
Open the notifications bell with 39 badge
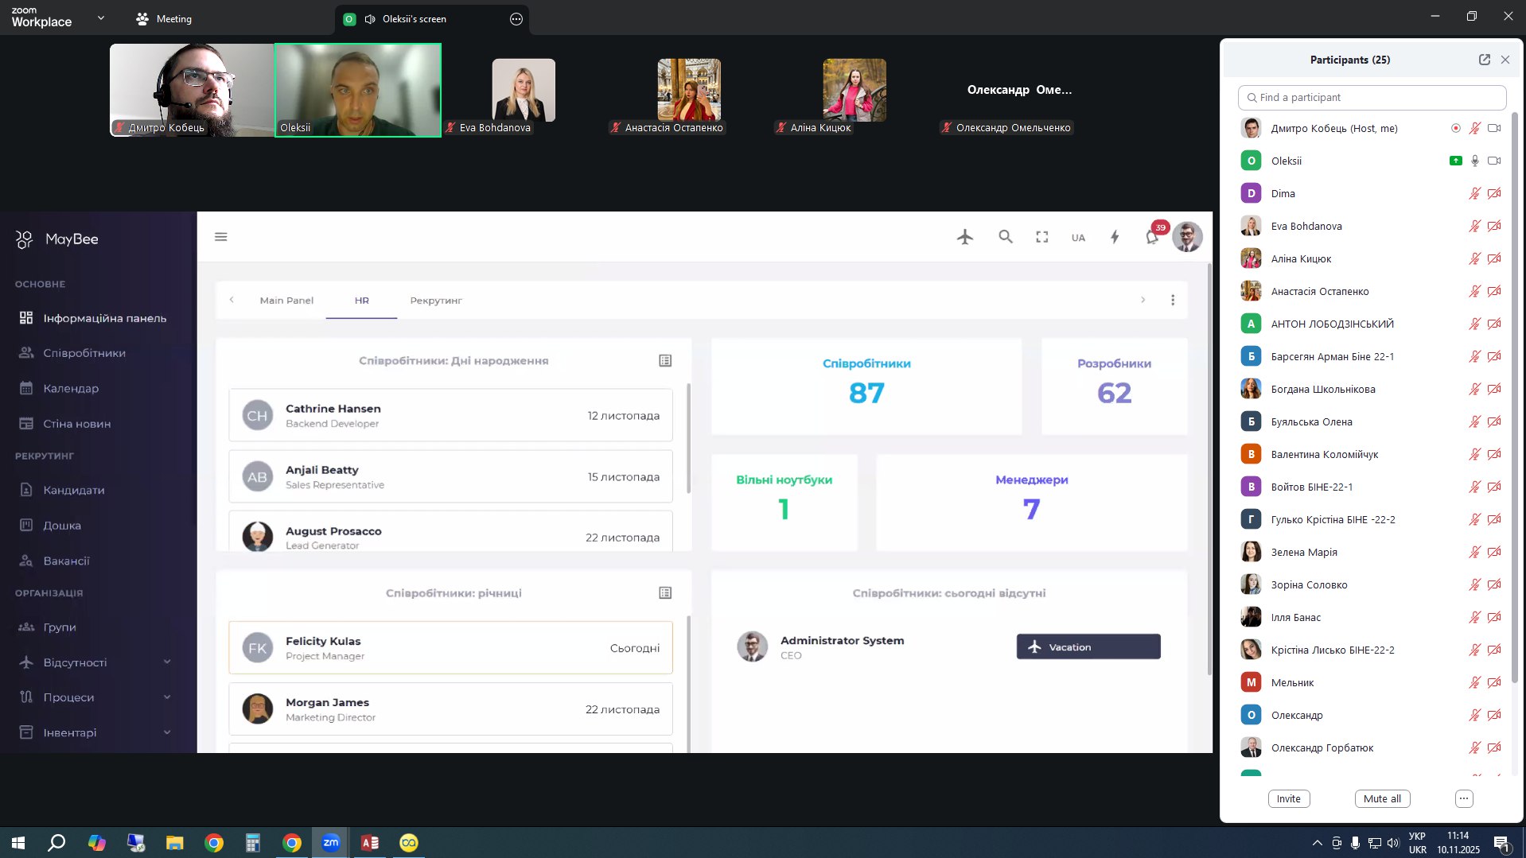pyautogui.click(x=1152, y=237)
